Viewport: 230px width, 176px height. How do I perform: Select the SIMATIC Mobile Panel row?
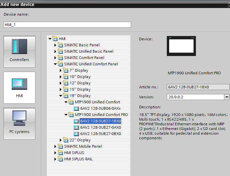point(89,146)
